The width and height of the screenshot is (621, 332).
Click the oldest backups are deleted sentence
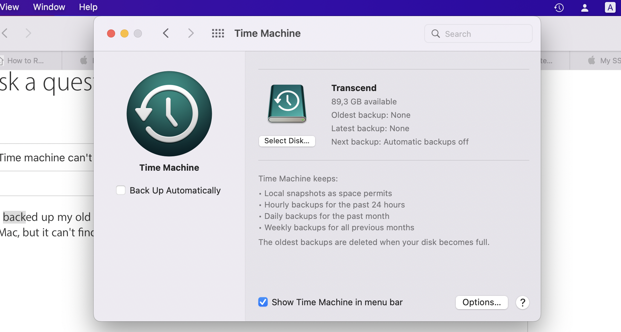[374, 242]
